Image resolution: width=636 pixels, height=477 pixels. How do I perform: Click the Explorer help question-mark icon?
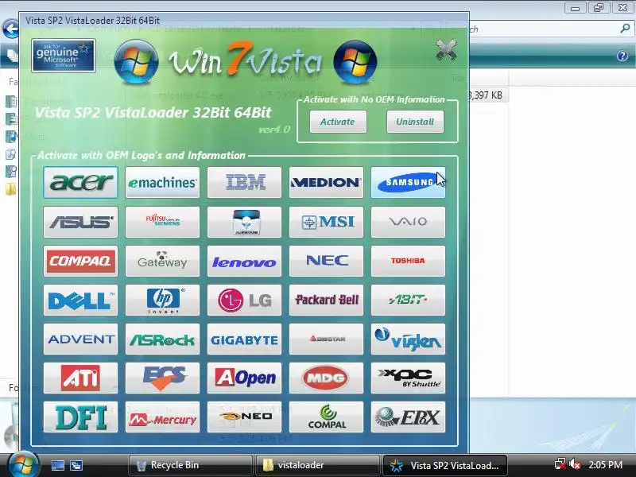pos(622,56)
